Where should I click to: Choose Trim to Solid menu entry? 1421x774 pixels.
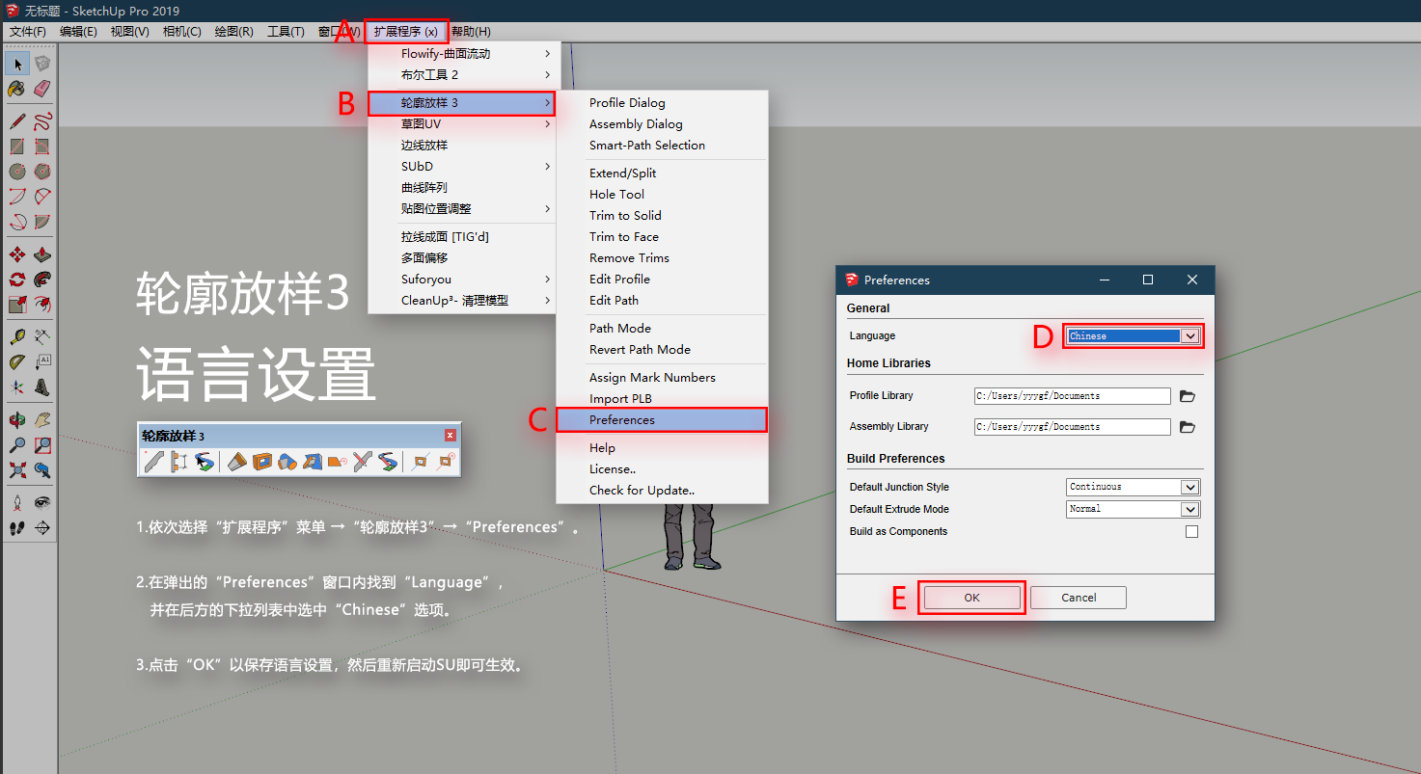(x=662, y=216)
